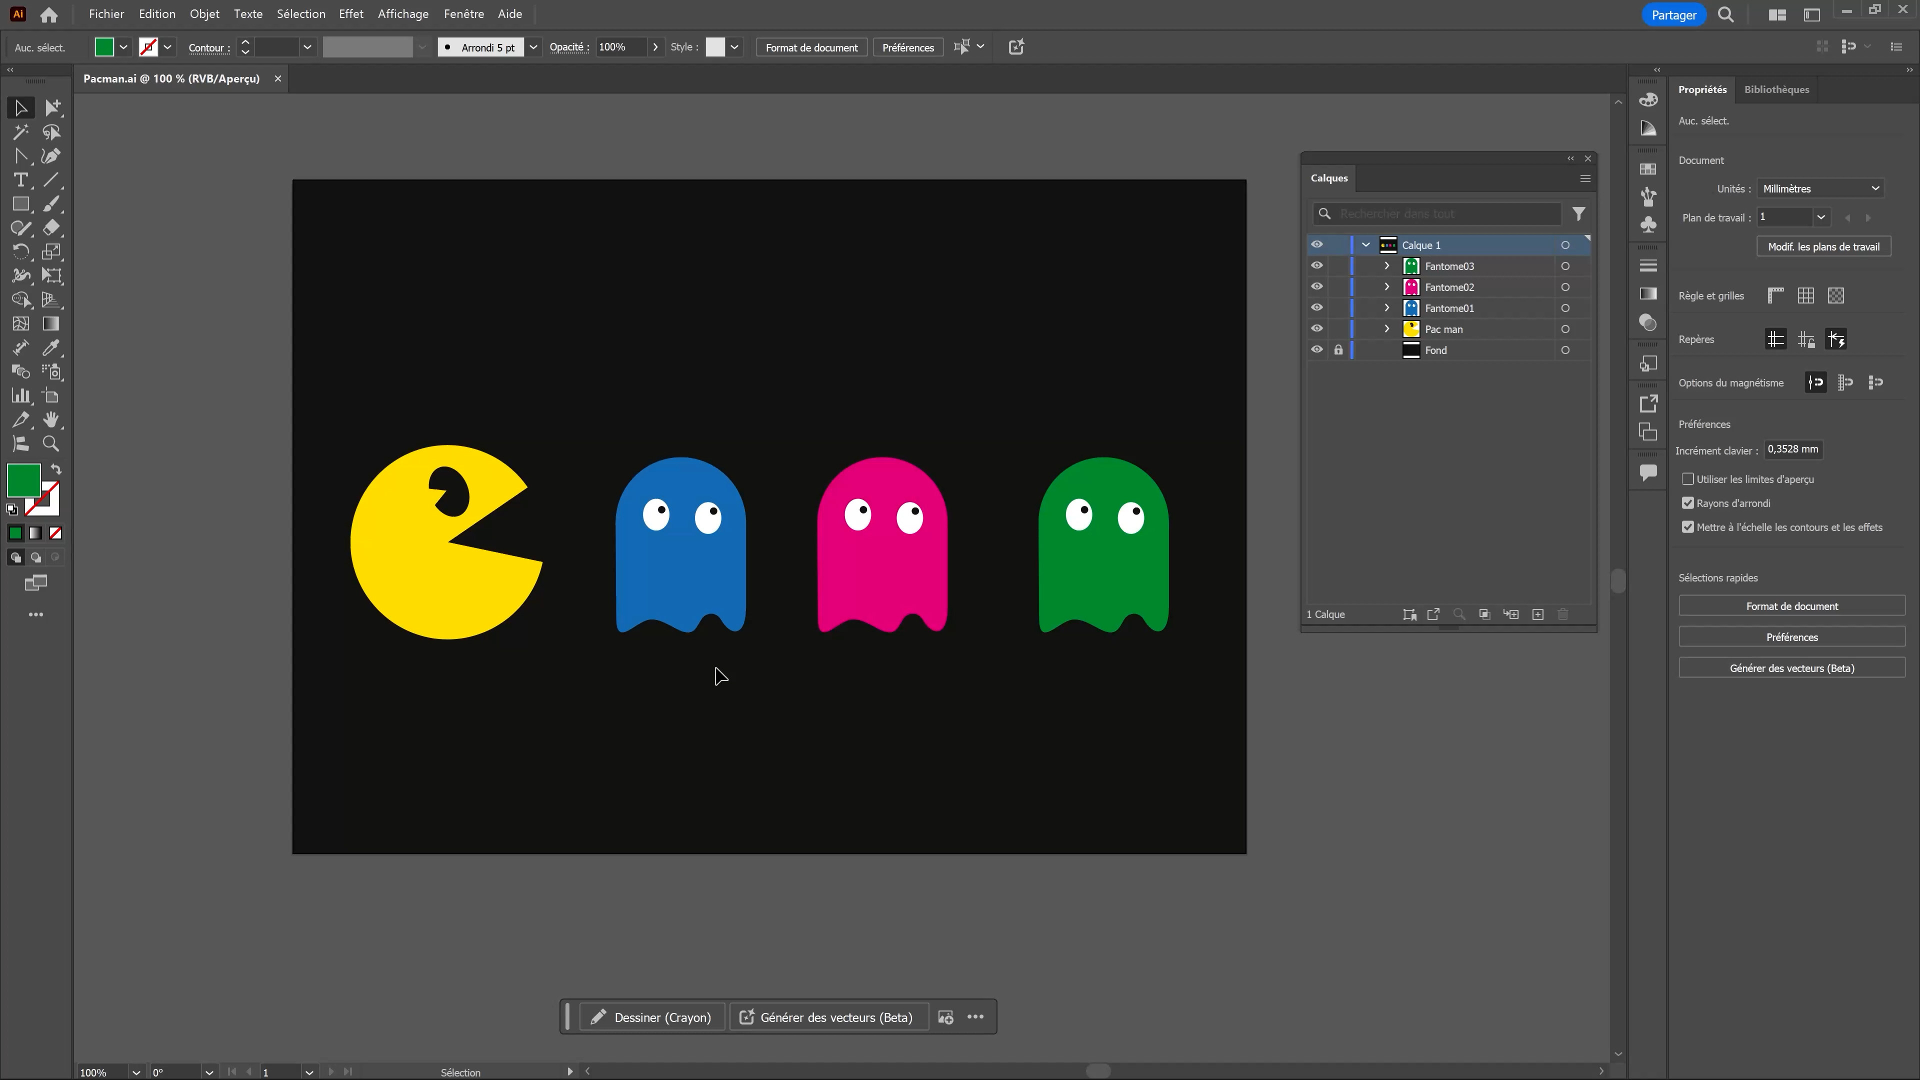Hide the Pac man layer

tap(1317, 328)
